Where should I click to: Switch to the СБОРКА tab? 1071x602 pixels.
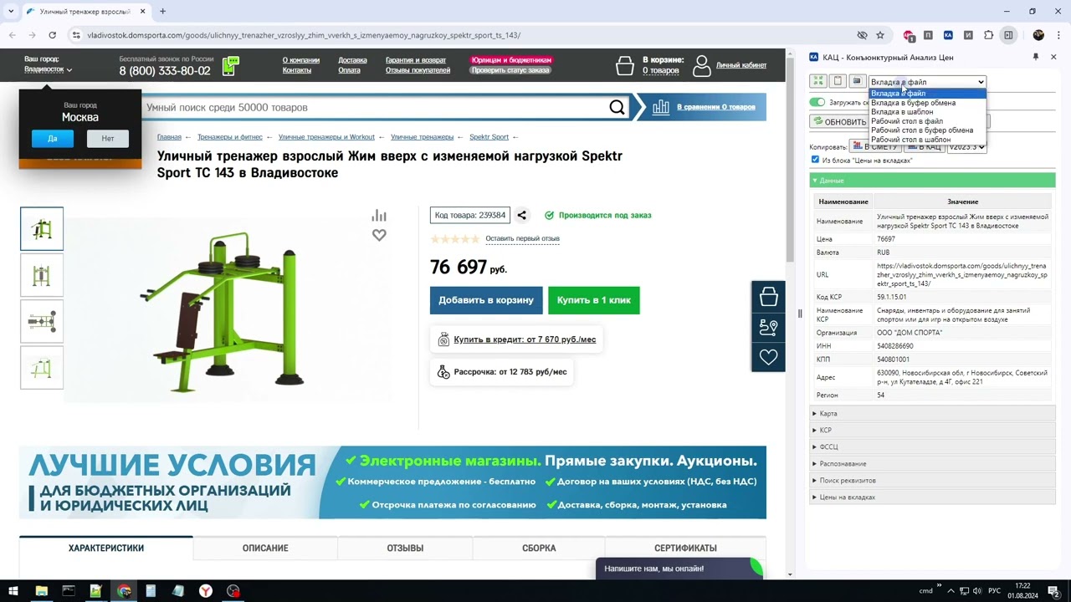point(539,548)
